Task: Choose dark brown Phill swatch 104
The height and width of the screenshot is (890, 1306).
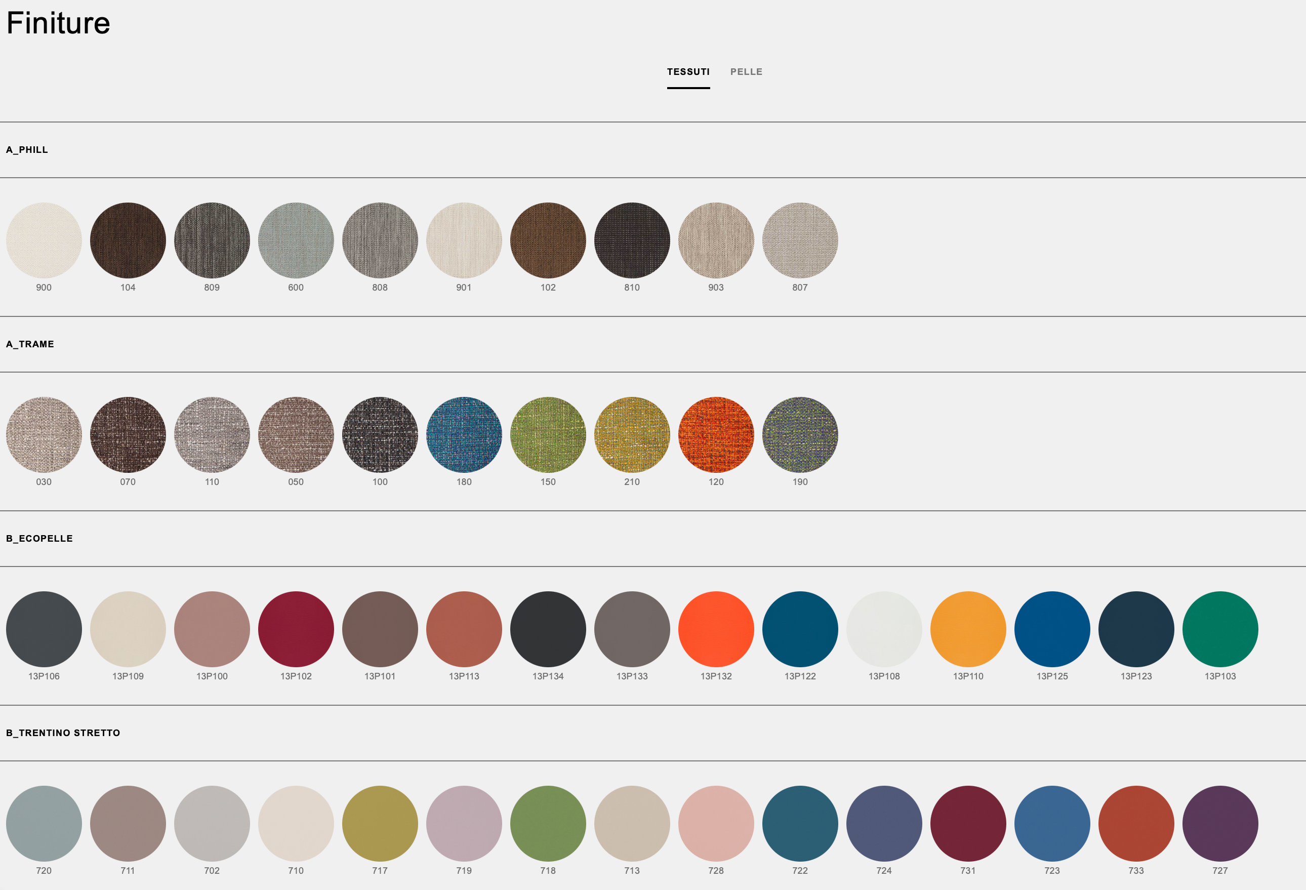Action: 128,240
